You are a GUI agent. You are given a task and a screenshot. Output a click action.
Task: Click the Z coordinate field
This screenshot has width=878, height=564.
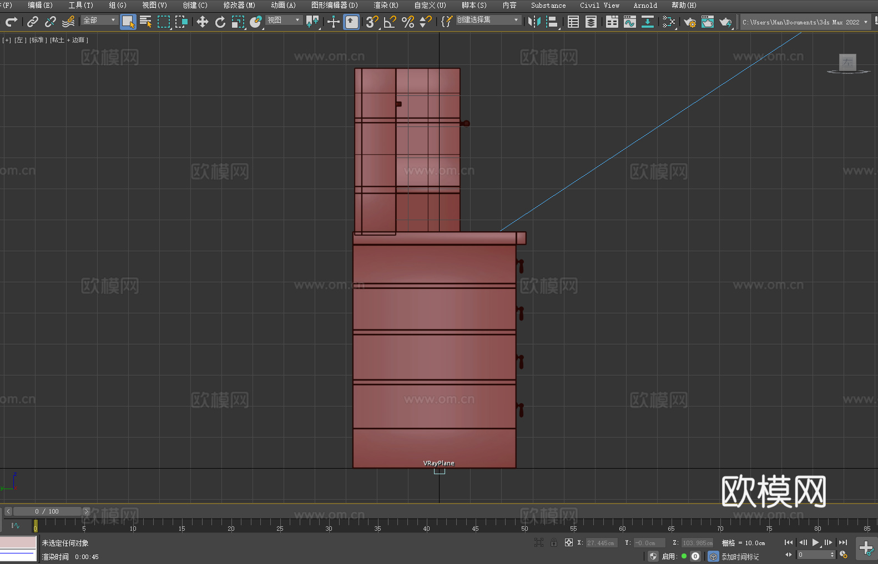(x=697, y=543)
